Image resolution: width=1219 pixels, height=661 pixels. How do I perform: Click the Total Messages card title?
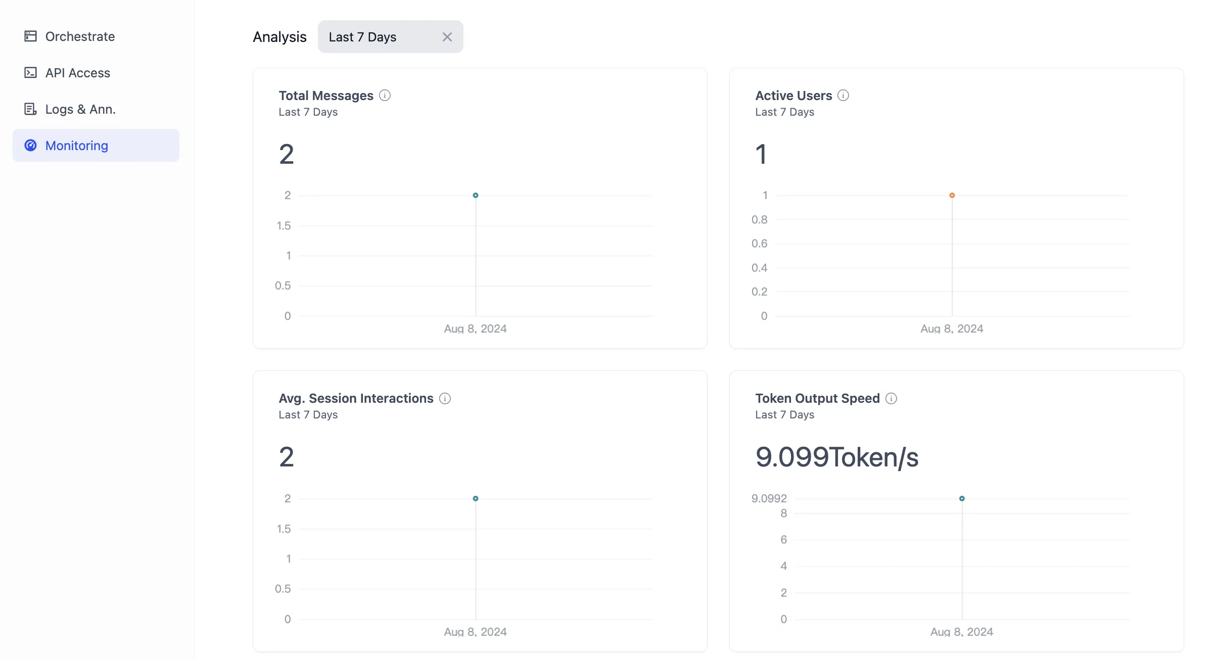tap(326, 96)
